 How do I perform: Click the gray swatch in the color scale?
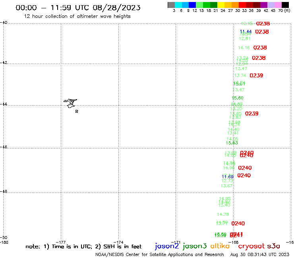coord(171,5)
